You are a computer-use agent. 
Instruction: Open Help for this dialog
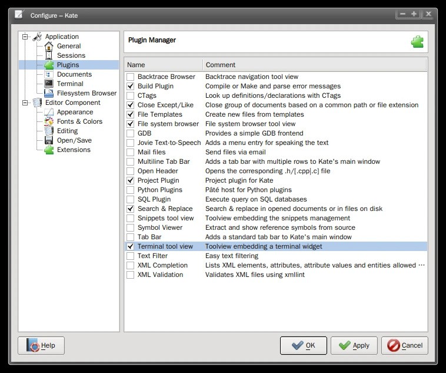click(41, 345)
